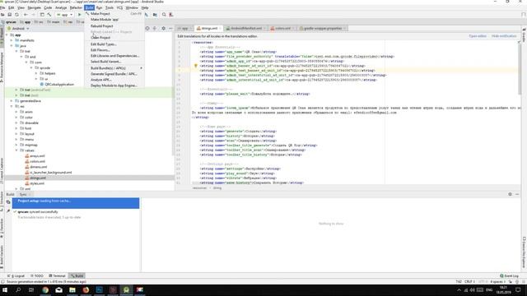
Task: Open Chrome from the Windows taskbar
Action: tap(45, 290)
